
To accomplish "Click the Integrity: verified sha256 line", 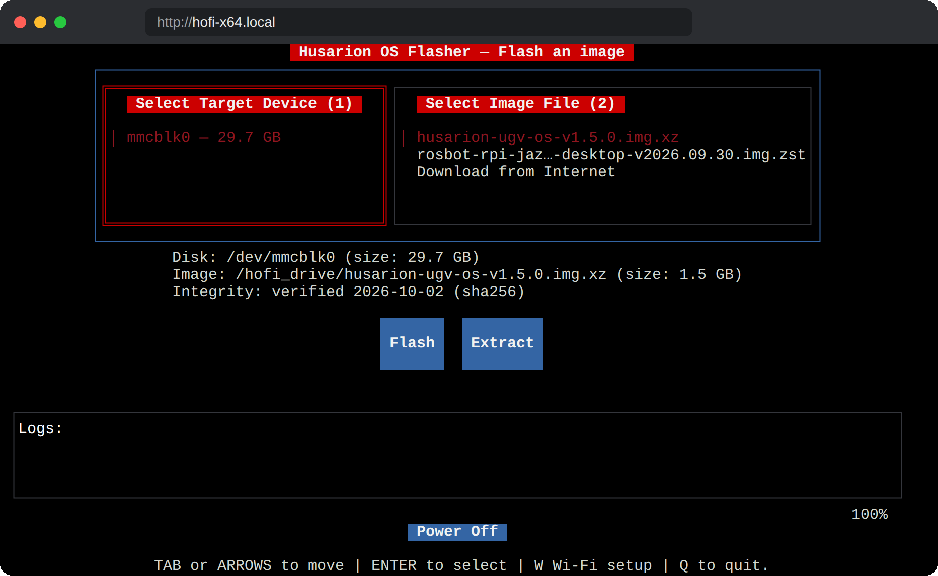I will pyautogui.click(x=348, y=292).
